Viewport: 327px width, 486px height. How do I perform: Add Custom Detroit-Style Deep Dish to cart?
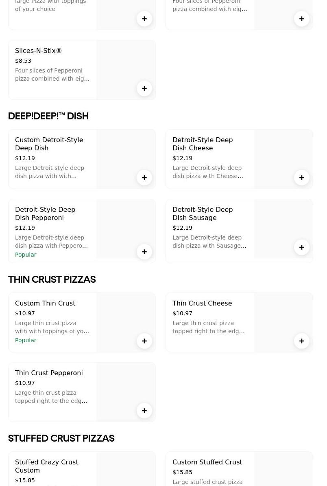tap(144, 178)
